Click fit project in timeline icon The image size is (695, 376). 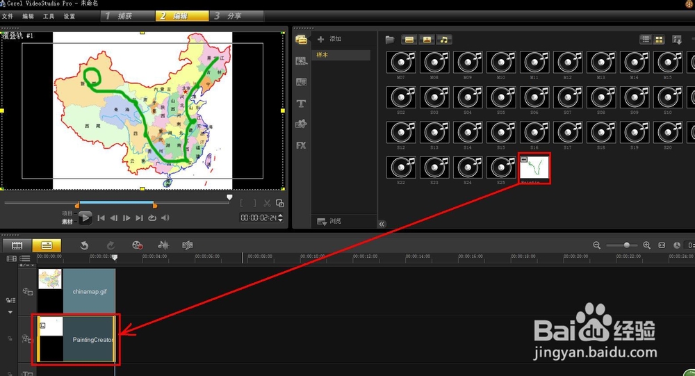click(662, 245)
